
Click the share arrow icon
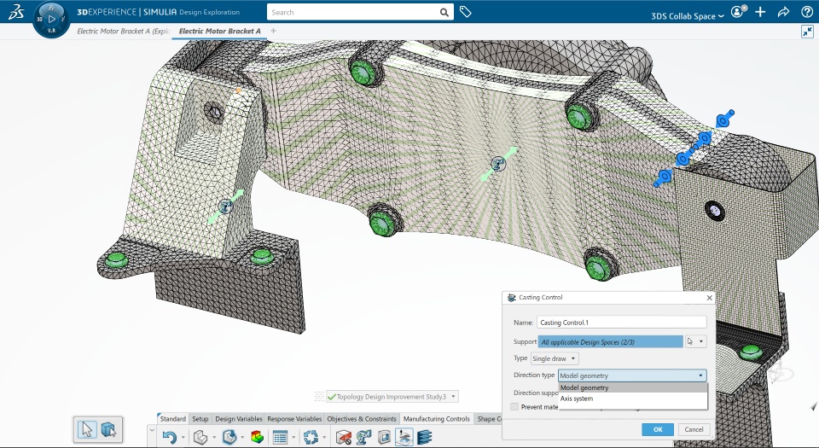[x=783, y=11]
